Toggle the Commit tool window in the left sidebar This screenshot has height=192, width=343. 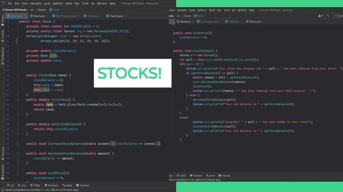3,36
